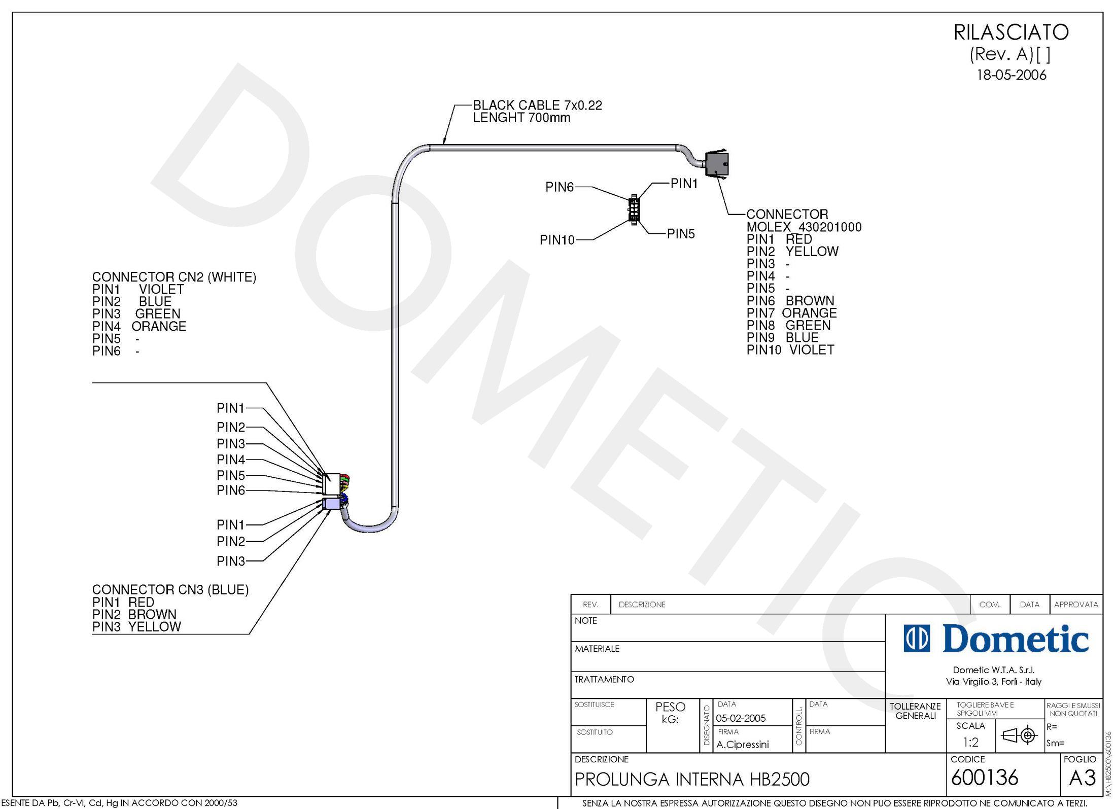Click the PIN10 label on center connector
This screenshot has width=1115, height=809.
[x=538, y=235]
